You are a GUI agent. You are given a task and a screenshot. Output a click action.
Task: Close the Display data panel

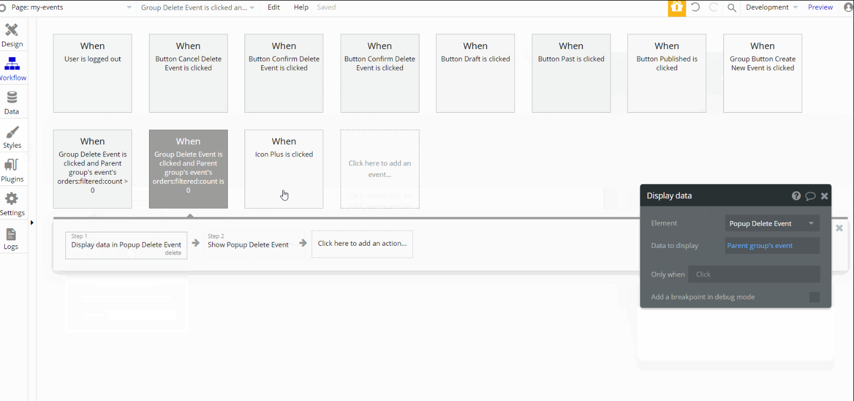click(824, 196)
